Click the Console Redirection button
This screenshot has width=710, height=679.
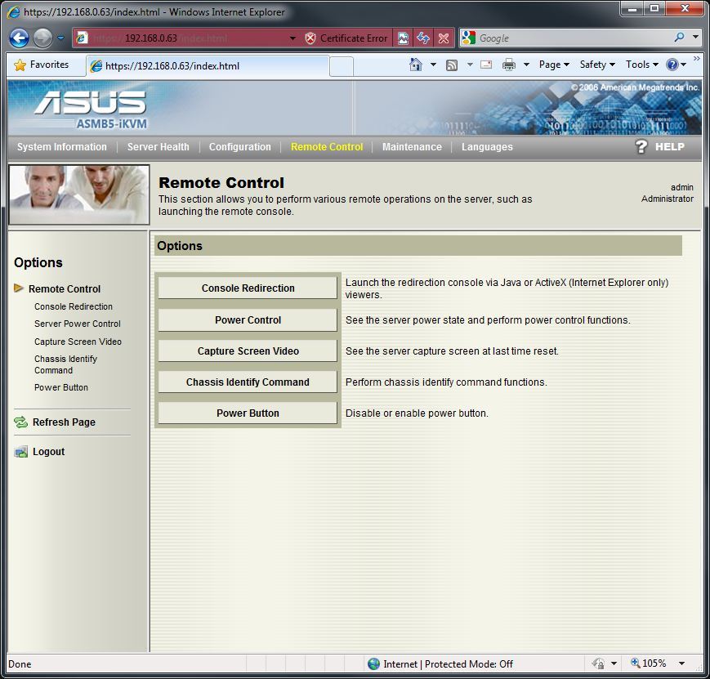pos(248,288)
